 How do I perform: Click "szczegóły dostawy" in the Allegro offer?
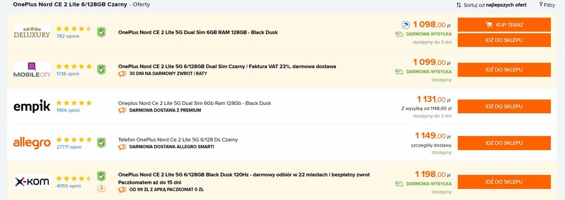(431, 146)
